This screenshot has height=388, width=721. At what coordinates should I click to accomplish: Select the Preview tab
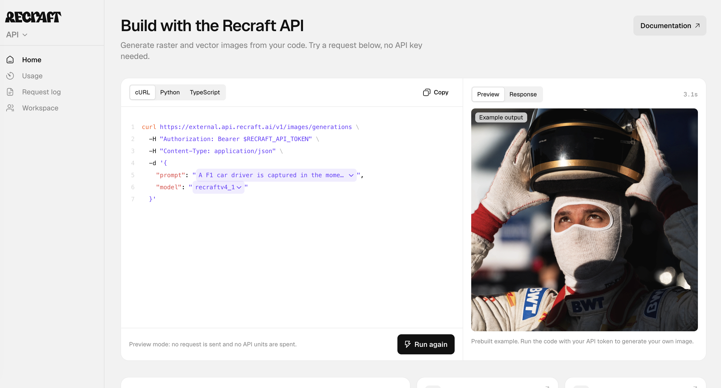point(488,94)
